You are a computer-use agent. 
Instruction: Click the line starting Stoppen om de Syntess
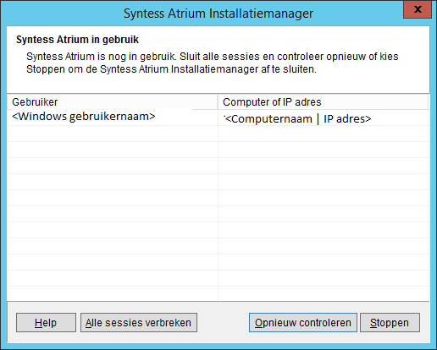(171, 69)
